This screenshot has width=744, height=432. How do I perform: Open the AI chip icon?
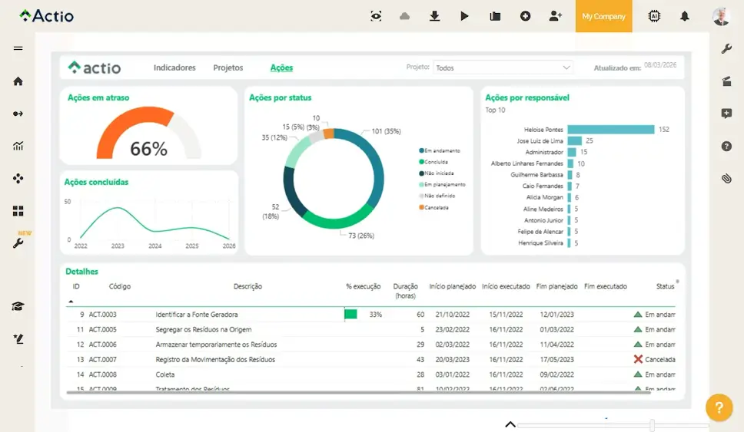[x=654, y=16]
